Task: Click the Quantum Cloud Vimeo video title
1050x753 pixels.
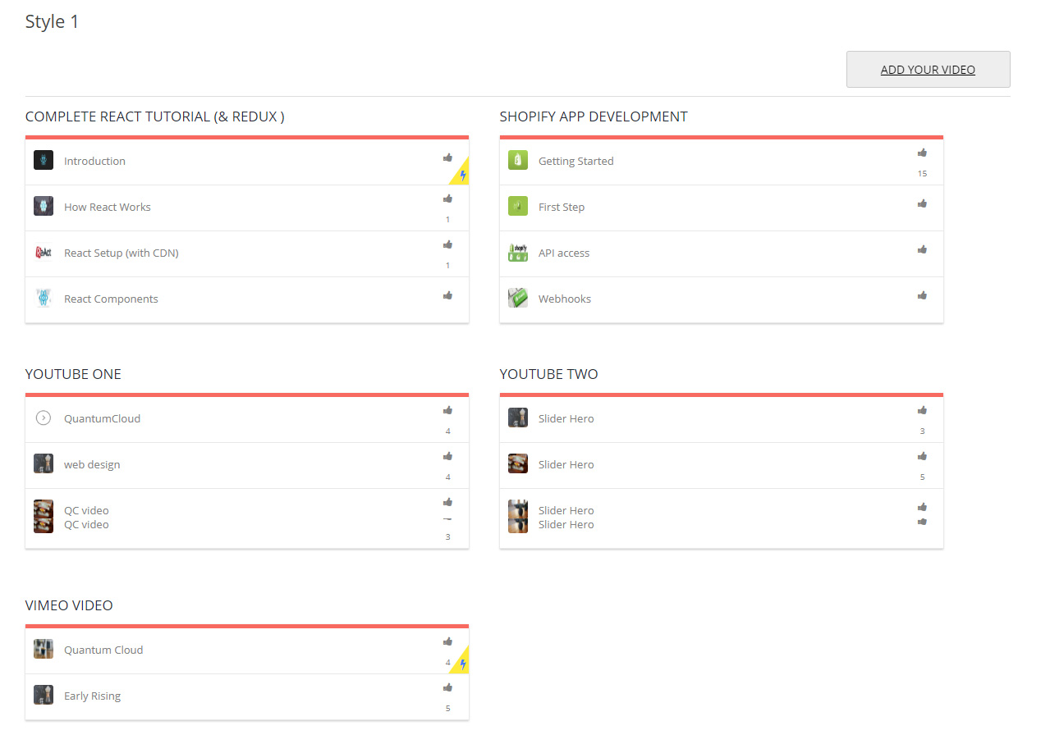Action: [103, 650]
